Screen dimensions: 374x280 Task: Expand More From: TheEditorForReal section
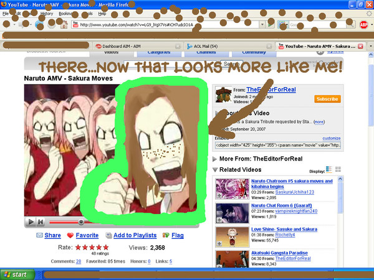[214, 159]
